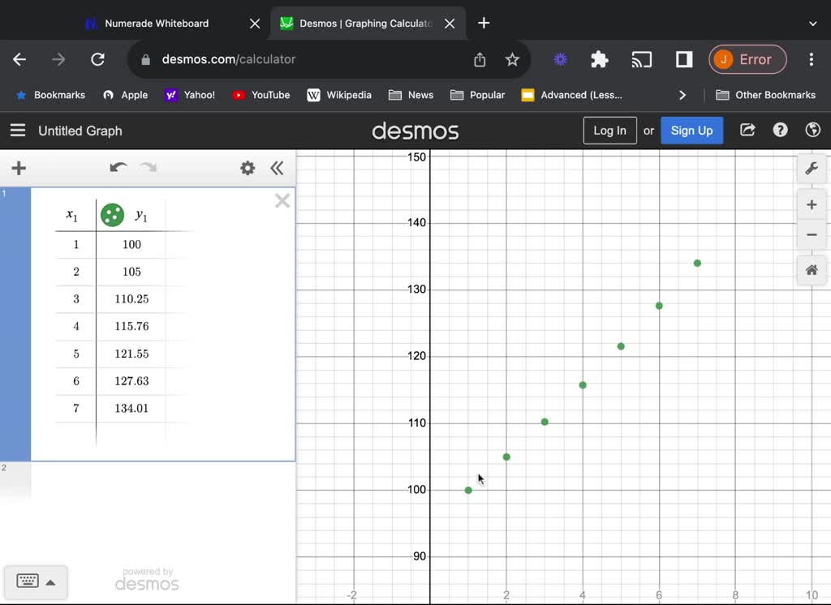Image resolution: width=831 pixels, height=605 pixels.
Task: Open graph settings wrench icon
Action: (x=812, y=169)
